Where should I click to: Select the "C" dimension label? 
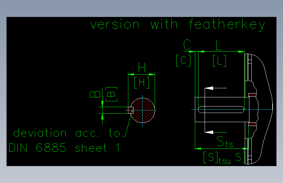click(187, 45)
